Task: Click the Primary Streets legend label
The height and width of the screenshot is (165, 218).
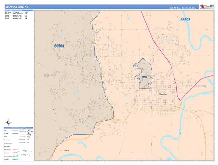Action: tap(7, 140)
